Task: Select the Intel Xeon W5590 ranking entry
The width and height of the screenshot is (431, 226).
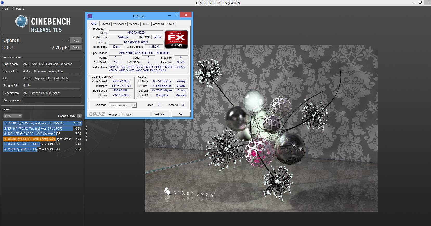Action: 43,123
